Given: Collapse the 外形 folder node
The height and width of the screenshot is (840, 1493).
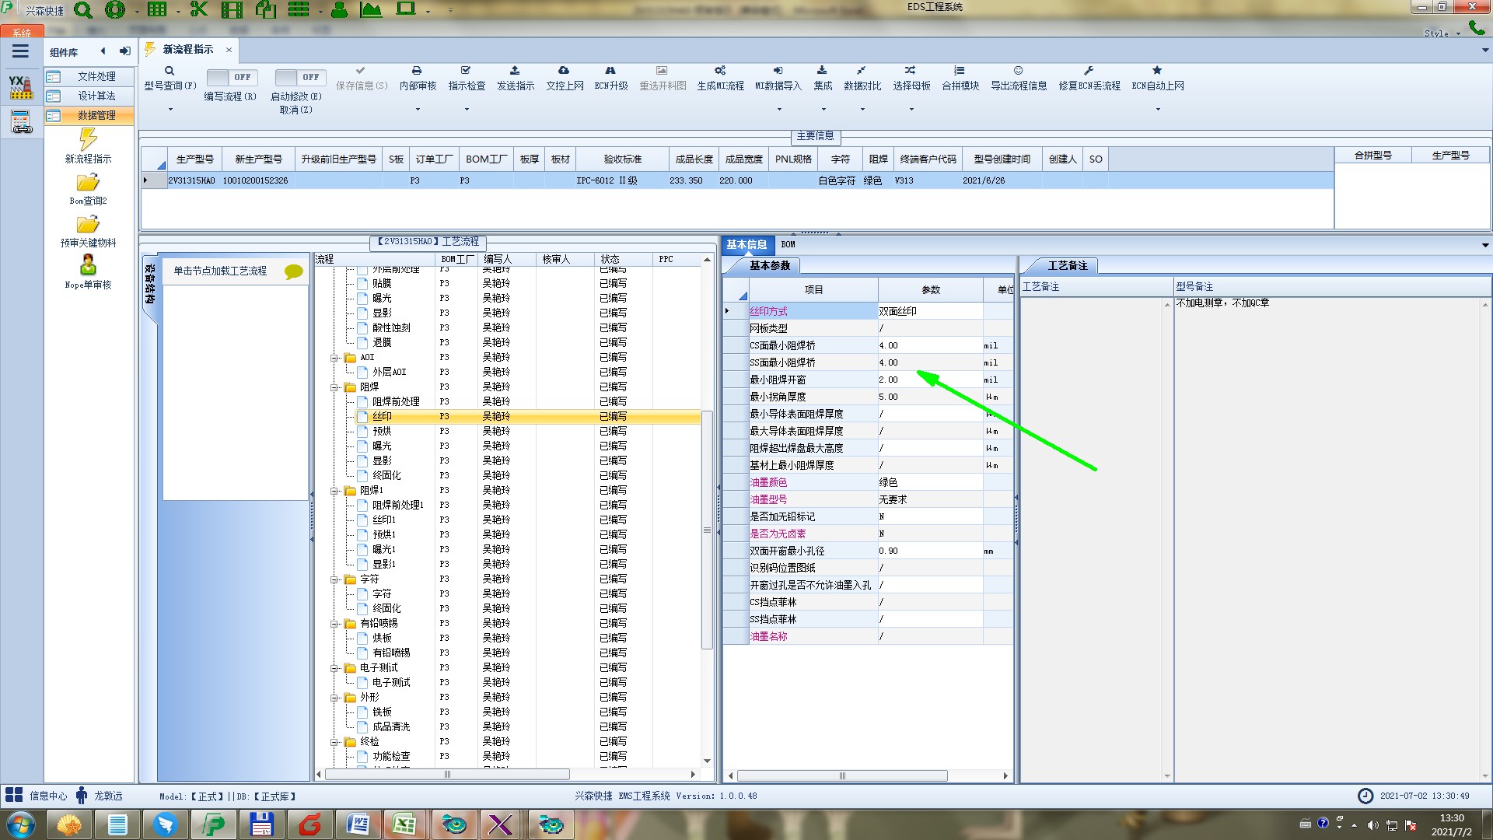Looking at the screenshot, I should (334, 698).
